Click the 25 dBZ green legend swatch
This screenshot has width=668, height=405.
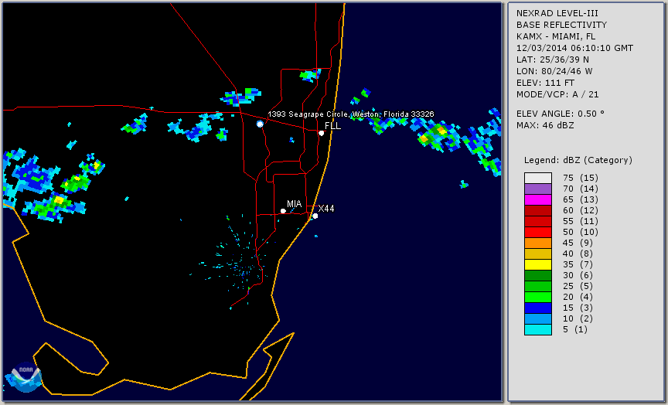pos(538,286)
